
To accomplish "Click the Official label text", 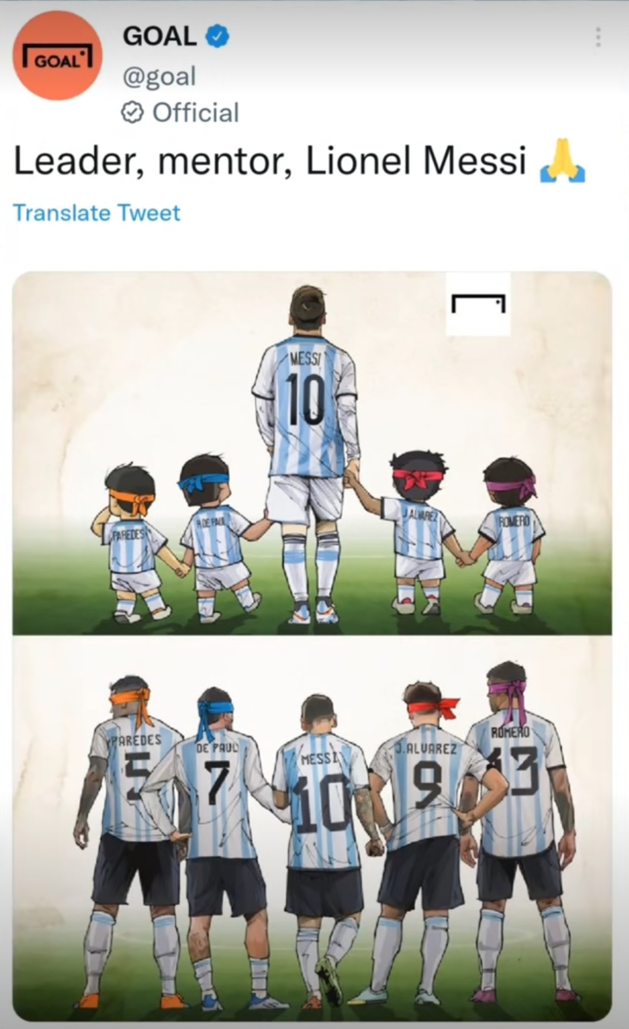I will coord(196,113).
